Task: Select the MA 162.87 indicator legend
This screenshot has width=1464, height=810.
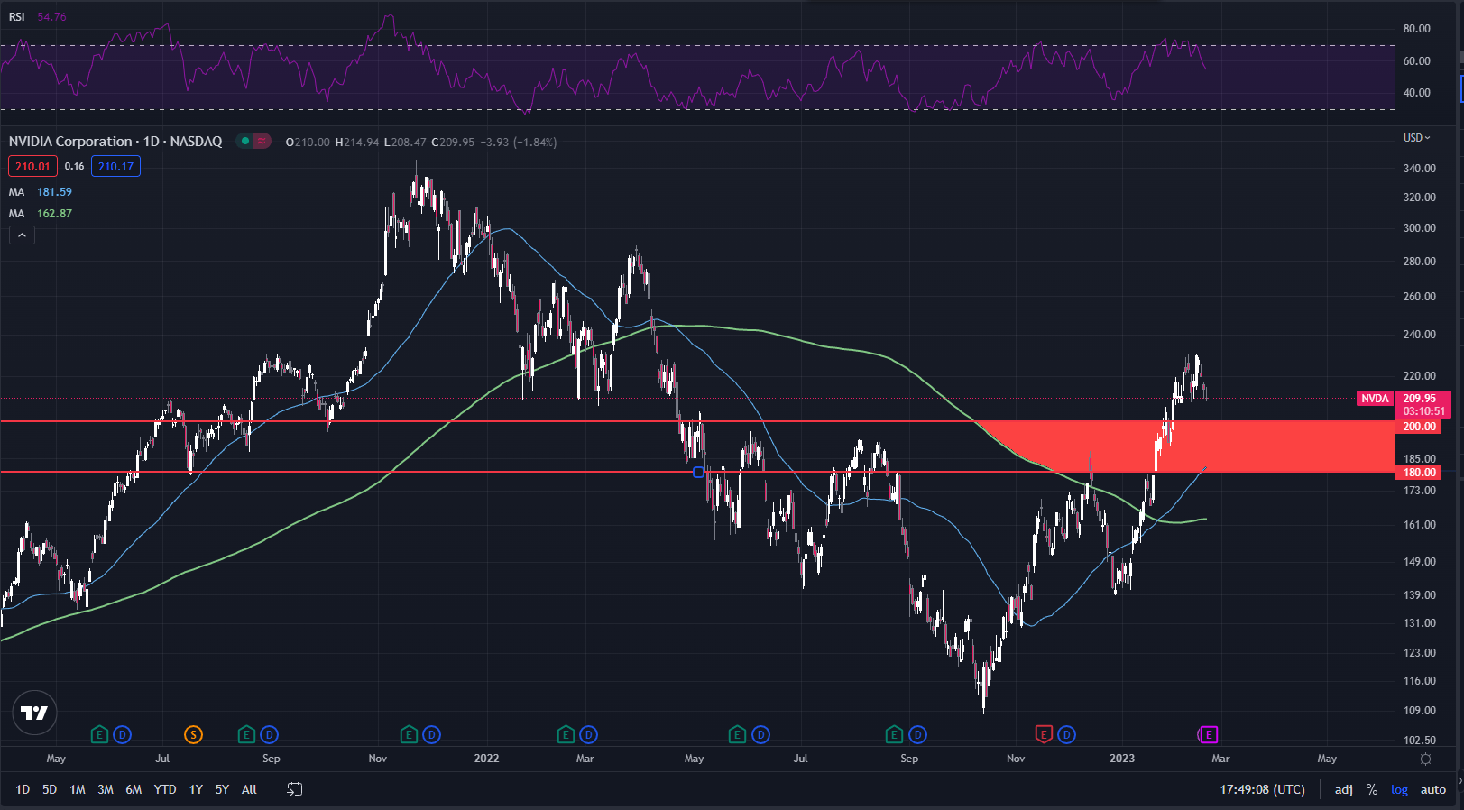Action: tap(41, 214)
